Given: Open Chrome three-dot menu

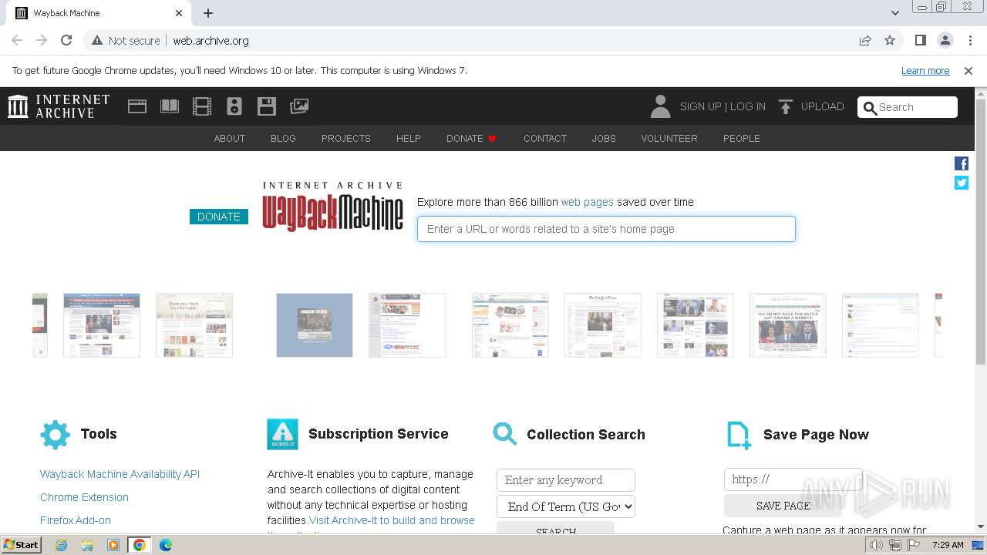Looking at the screenshot, I should click(x=970, y=40).
